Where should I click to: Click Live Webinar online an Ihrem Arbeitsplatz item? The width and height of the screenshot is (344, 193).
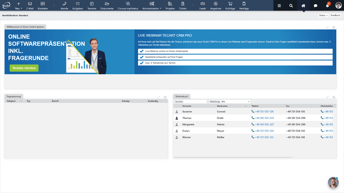tap(235, 51)
